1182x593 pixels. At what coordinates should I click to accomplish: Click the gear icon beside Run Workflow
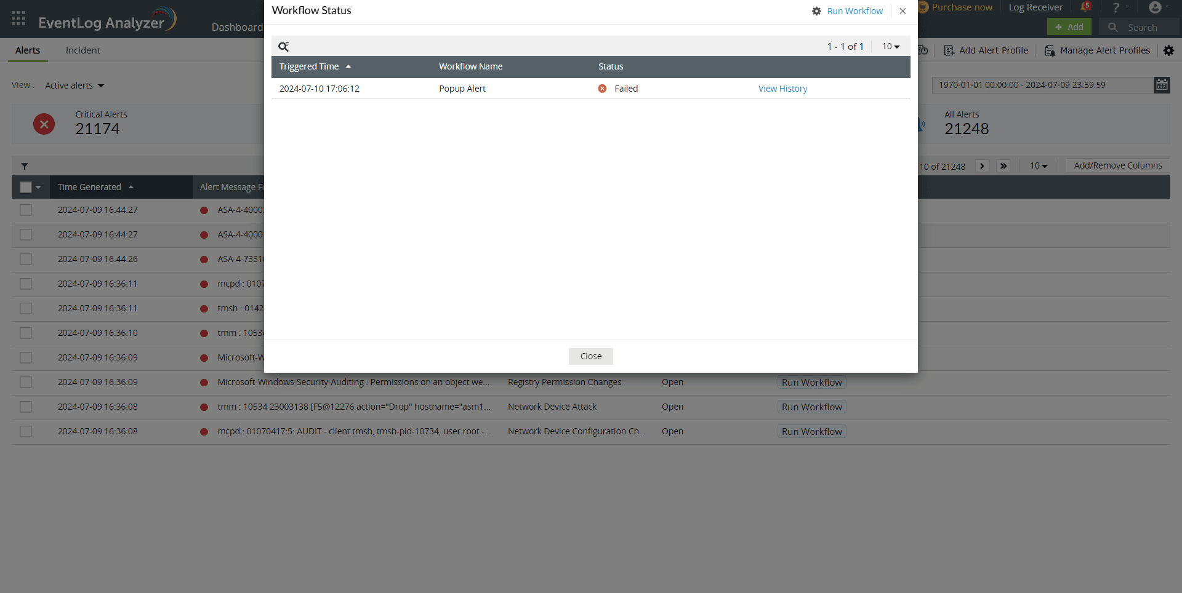pyautogui.click(x=817, y=11)
